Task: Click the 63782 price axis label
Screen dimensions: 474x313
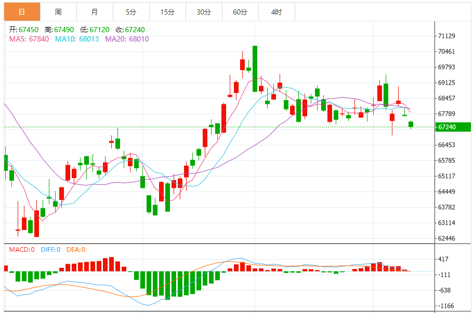Action: click(446, 207)
